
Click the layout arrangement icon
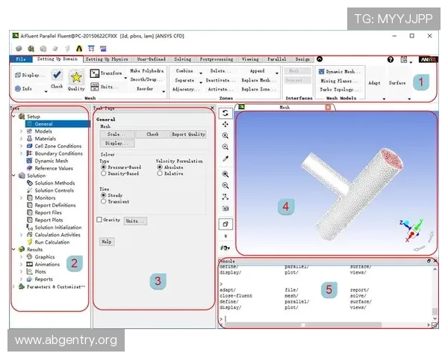click(x=404, y=60)
